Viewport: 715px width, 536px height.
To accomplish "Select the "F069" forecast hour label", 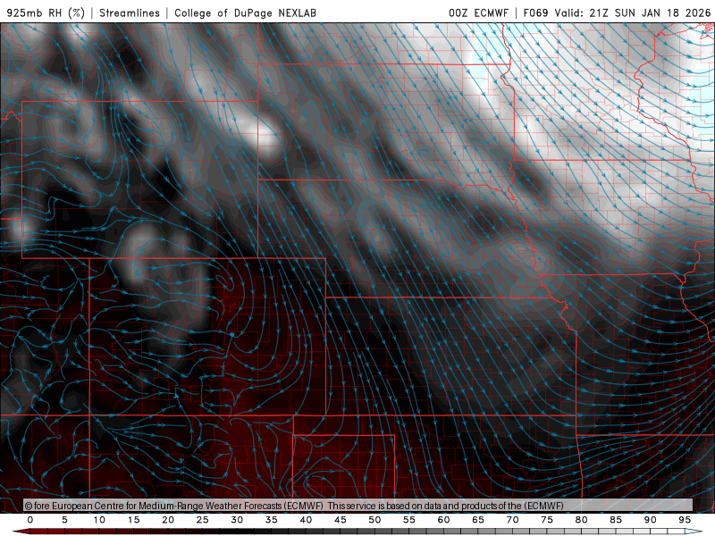I will pos(535,13).
